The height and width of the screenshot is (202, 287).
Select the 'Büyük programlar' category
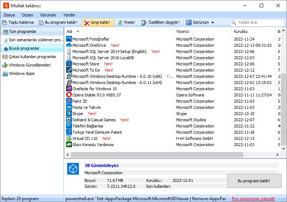[x=32, y=48]
